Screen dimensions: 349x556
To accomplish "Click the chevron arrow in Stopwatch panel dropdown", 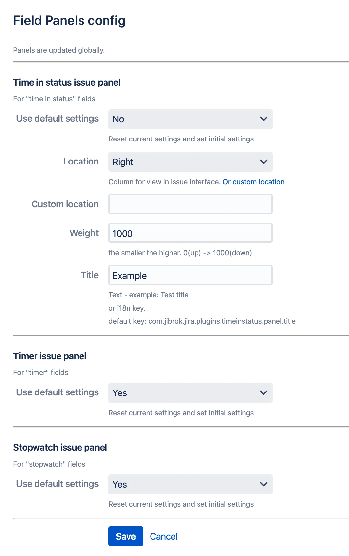I will point(263,484).
